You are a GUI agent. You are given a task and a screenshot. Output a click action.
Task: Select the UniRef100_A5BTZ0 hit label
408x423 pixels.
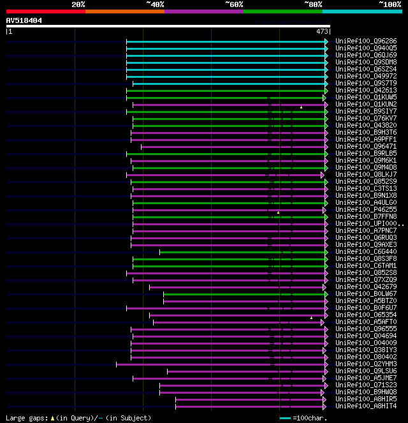(366, 301)
